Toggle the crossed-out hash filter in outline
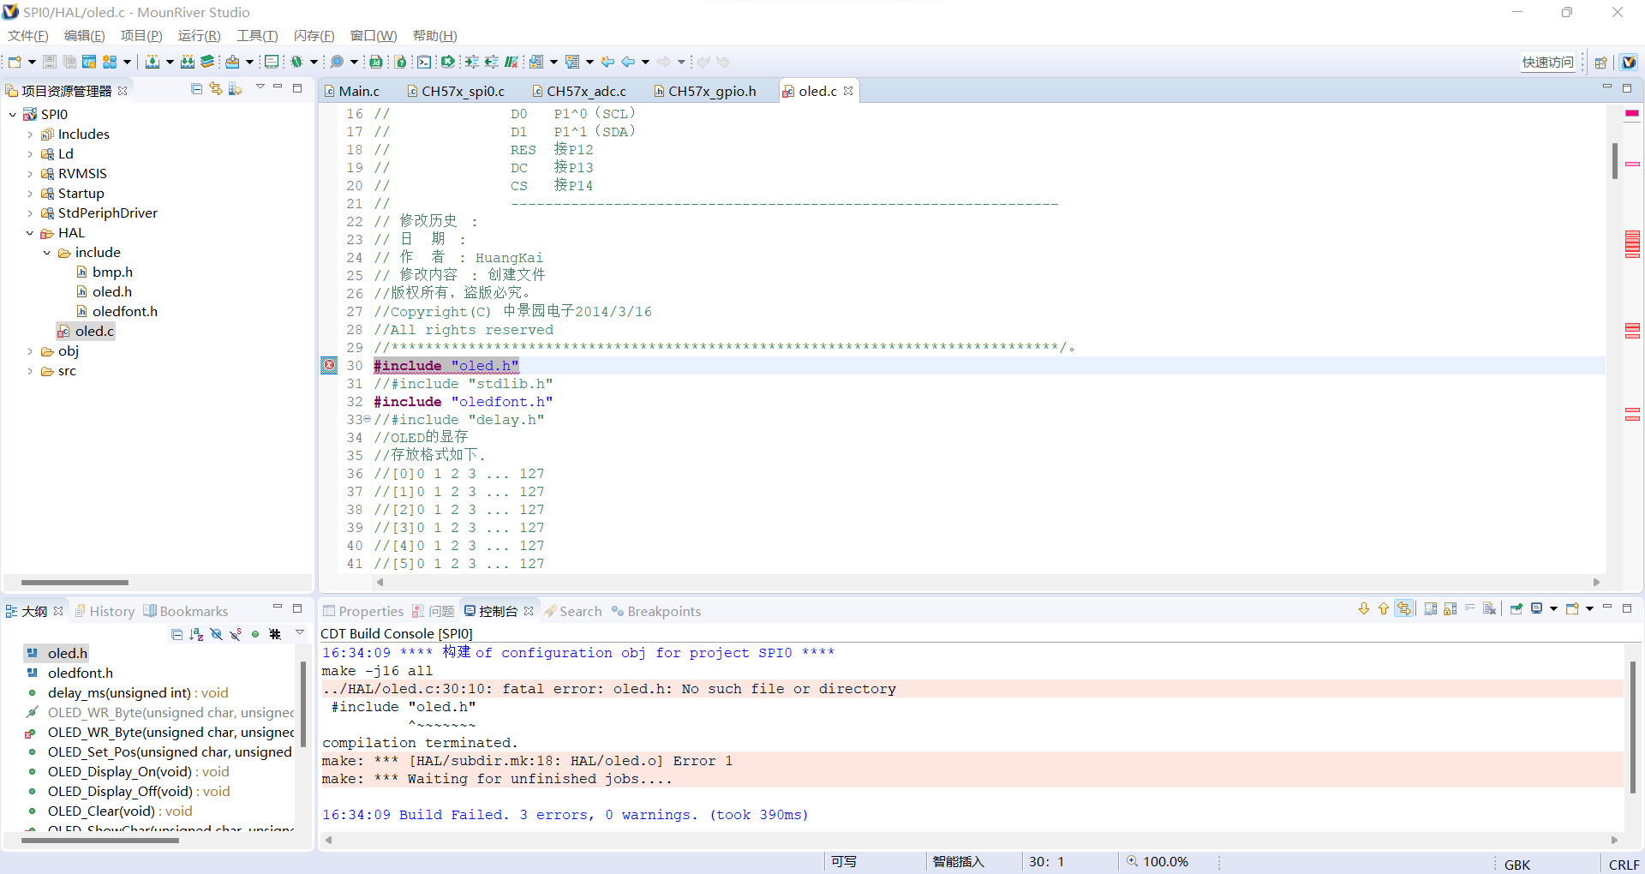 click(275, 634)
